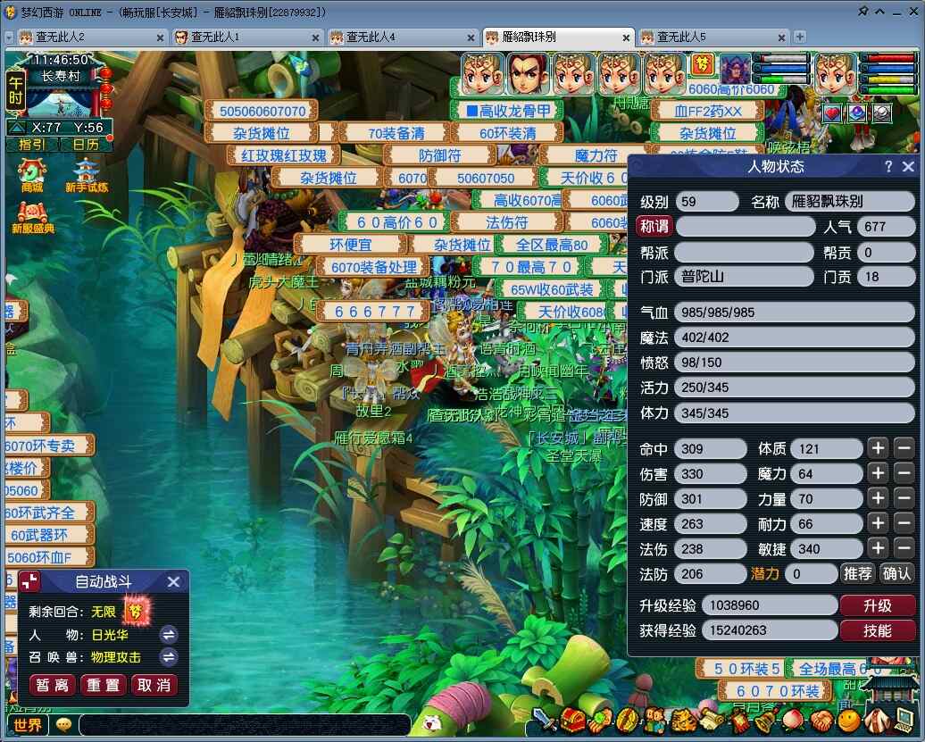
Task: Open the 日历 calendar button
Action: (x=86, y=144)
